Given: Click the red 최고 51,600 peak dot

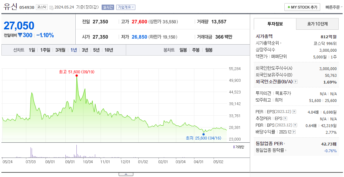Looking at the screenshot, I should [x=76, y=76].
